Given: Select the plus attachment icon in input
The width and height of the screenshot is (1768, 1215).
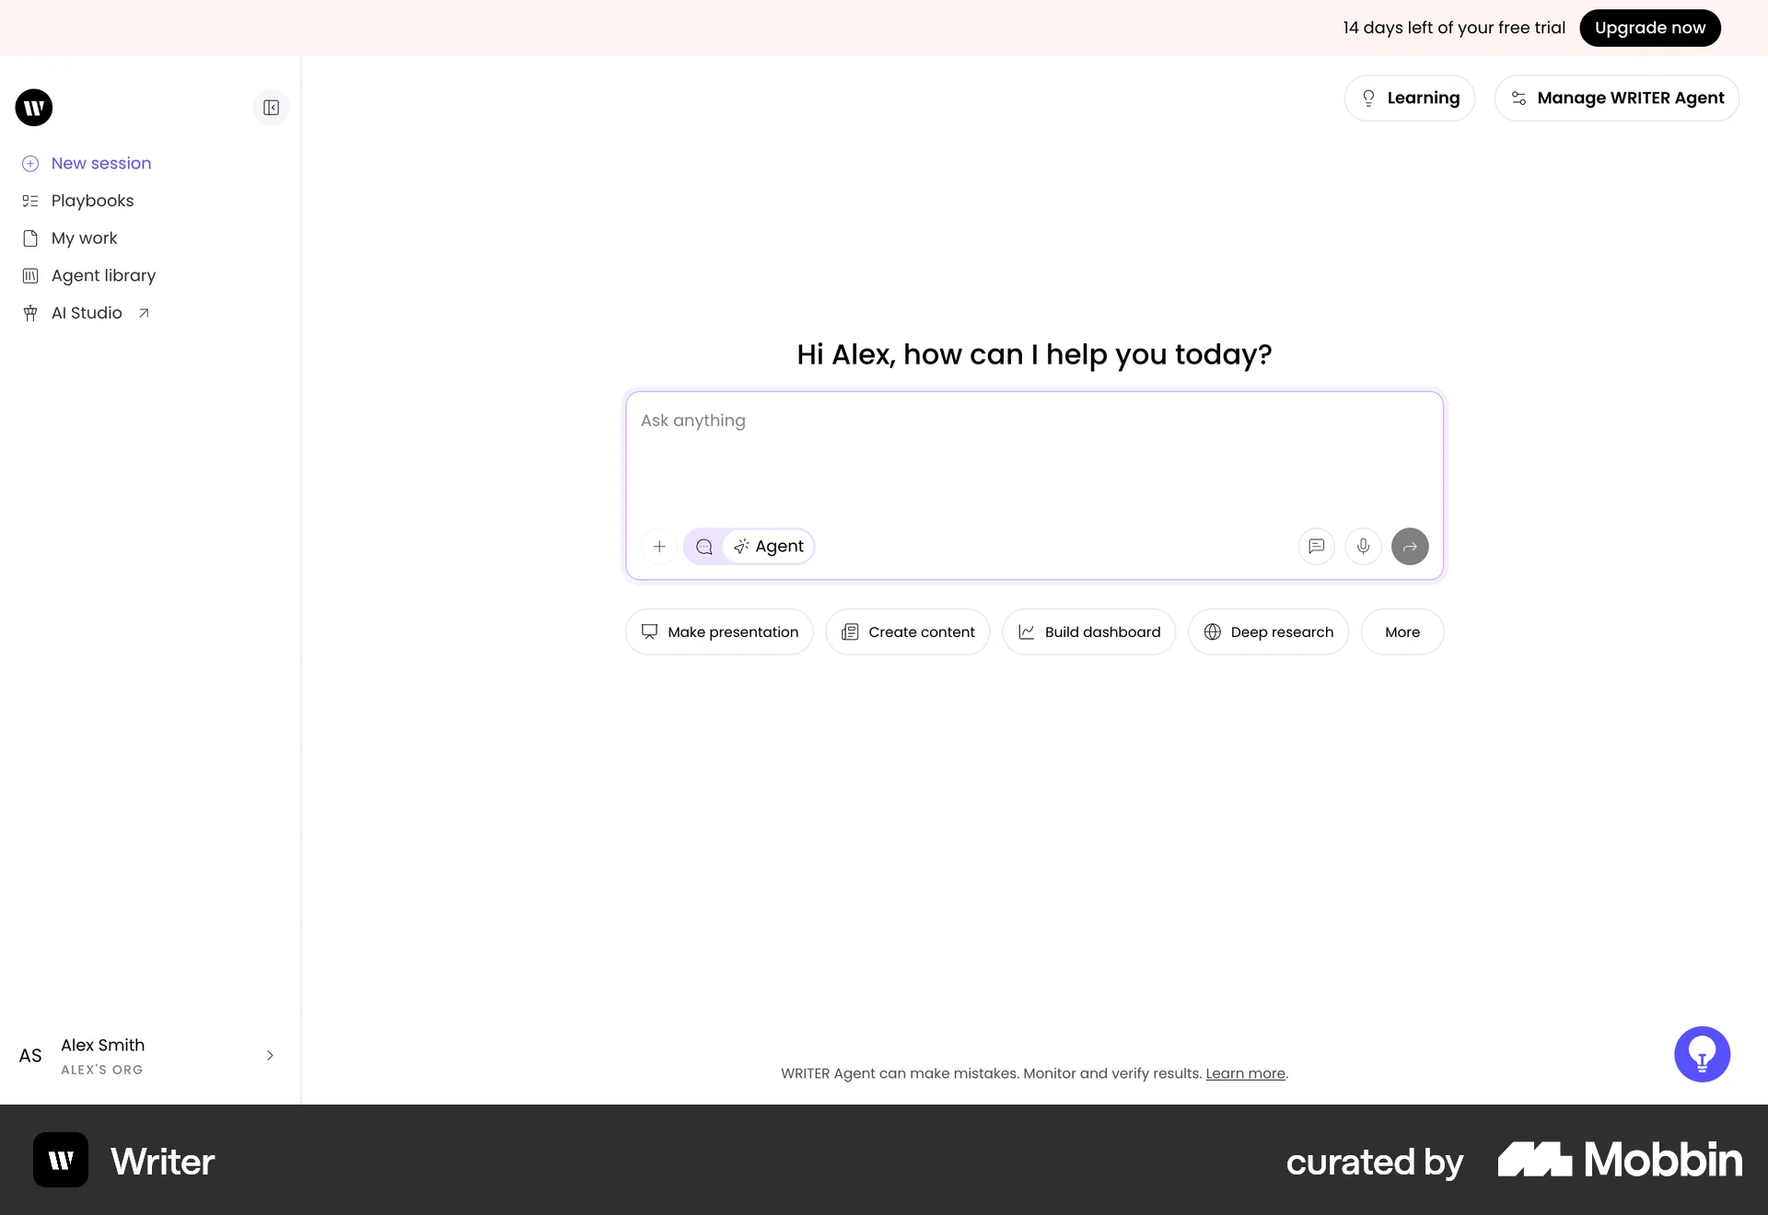Looking at the screenshot, I should tap(659, 546).
